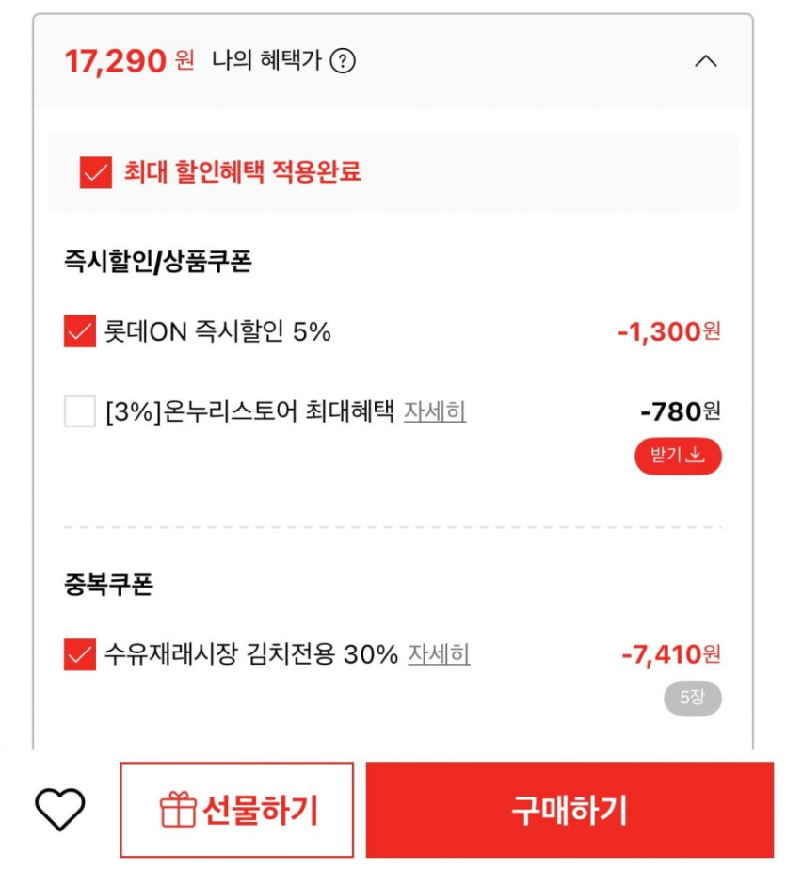
Task: Toggle the 최대 할인혜택 적용완료 checkbox
Action: coord(96,172)
